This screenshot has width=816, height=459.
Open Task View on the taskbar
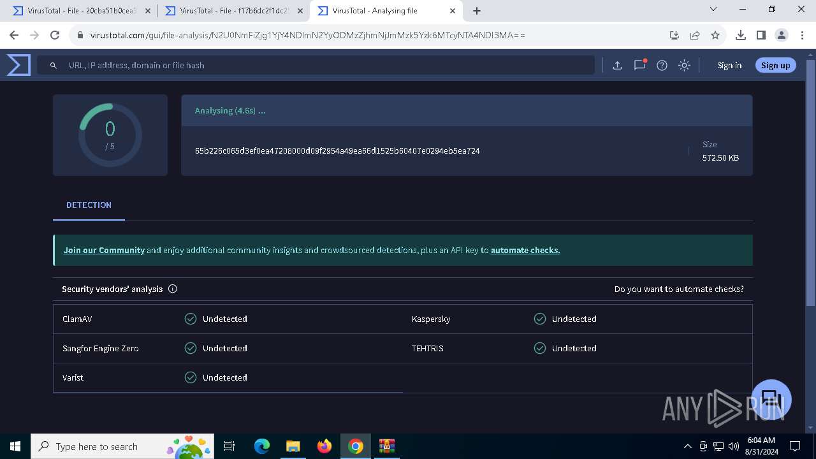[x=229, y=446]
